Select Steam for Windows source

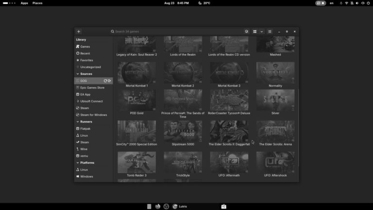(x=93, y=115)
